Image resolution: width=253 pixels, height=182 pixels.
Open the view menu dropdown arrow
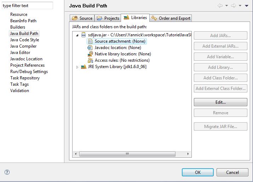247,6
